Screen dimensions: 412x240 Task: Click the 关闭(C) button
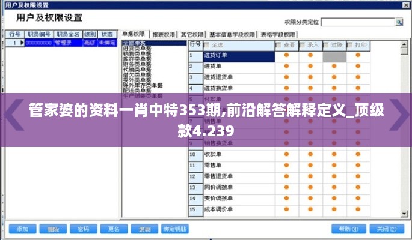click(387, 229)
